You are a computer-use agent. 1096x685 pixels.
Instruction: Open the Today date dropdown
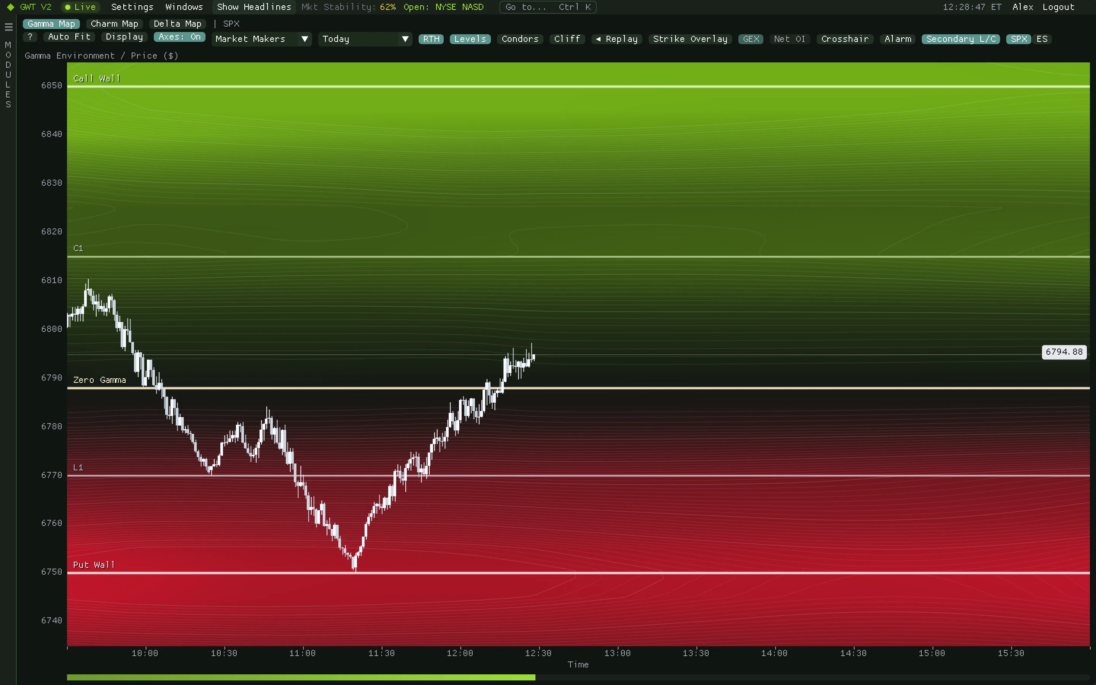(365, 39)
